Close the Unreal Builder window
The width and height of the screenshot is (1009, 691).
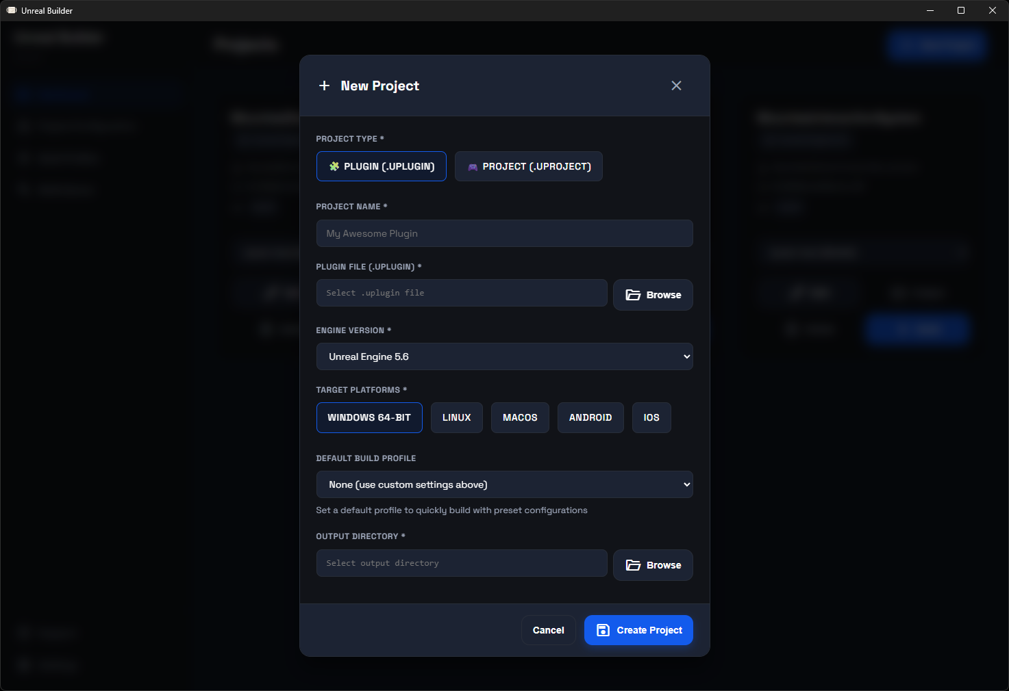click(x=993, y=10)
